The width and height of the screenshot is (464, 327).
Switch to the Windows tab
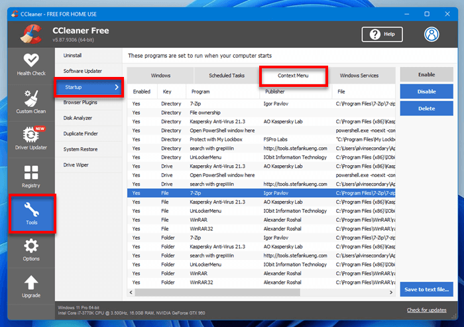click(160, 76)
